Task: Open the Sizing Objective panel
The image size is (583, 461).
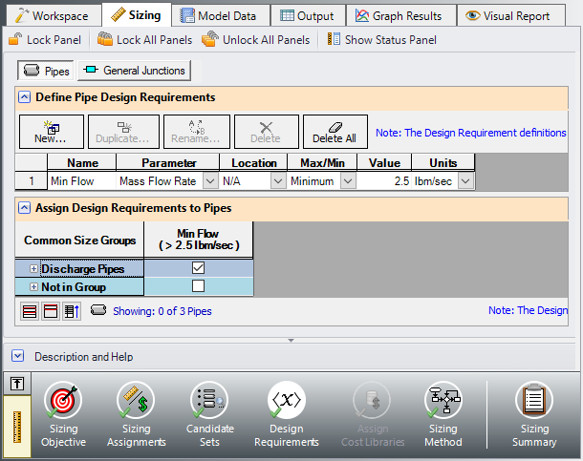Action: pyautogui.click(x=63, y=415)
